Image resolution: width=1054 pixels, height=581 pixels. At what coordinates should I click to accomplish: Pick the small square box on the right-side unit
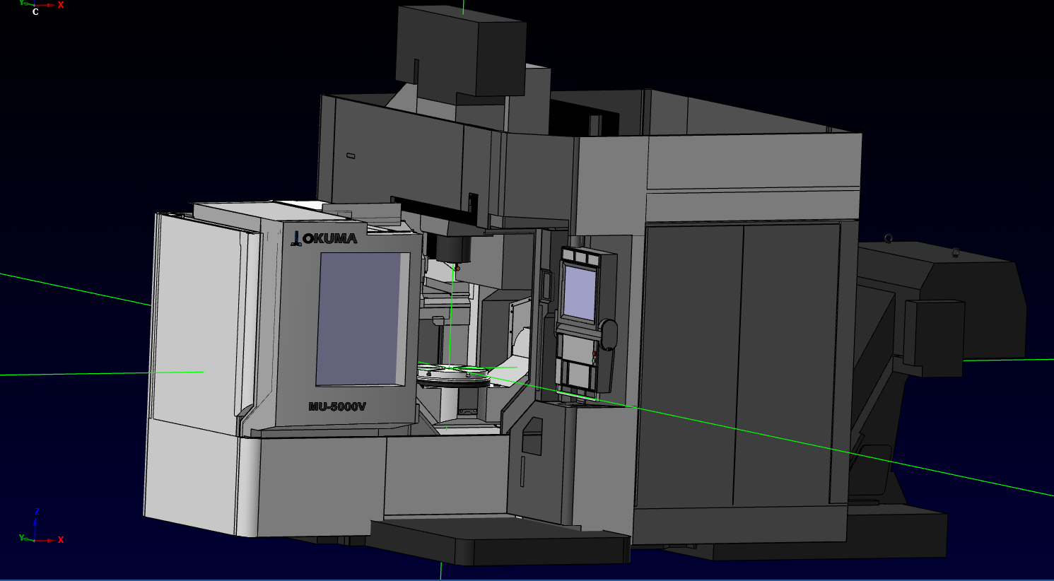[x=934, y=337]
